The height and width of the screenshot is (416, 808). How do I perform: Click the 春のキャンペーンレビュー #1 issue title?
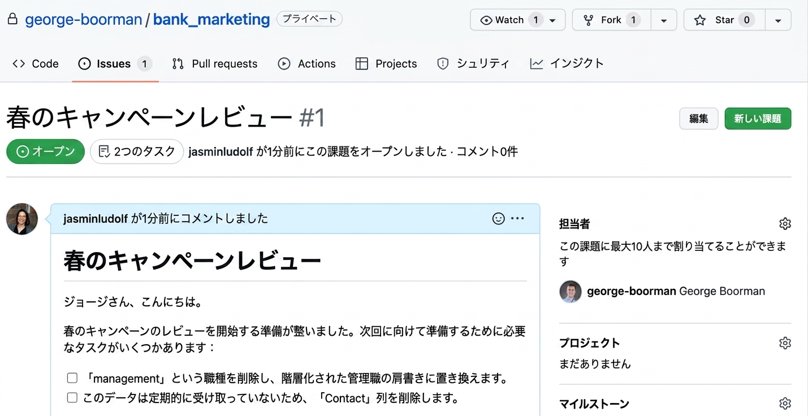166,118
